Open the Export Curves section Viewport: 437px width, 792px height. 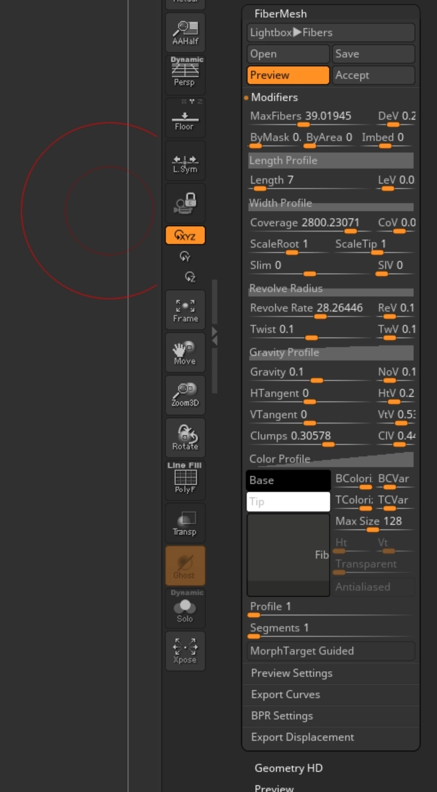(x=285, y=694)
